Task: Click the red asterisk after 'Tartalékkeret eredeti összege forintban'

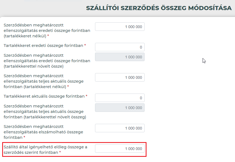Action: pos(85,45)
